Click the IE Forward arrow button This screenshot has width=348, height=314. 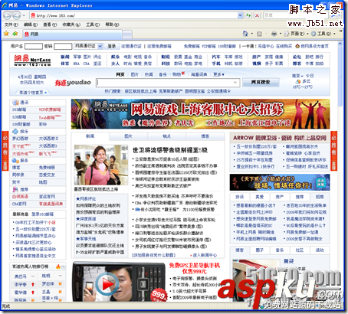coord(16,15)
